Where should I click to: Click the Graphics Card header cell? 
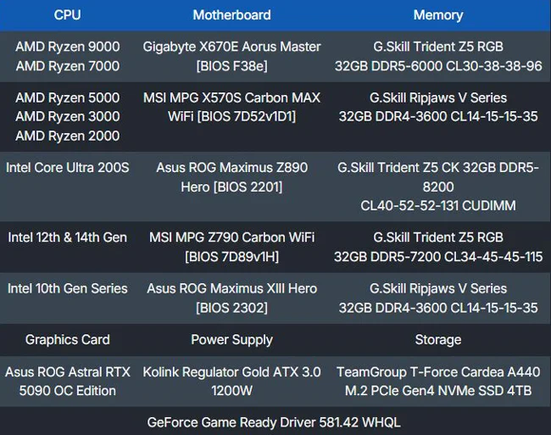pos(67,340)
